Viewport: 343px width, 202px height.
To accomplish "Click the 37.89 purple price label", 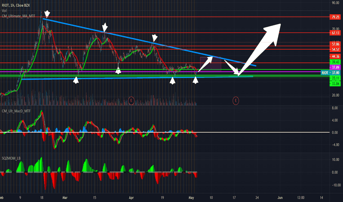I will pyautogui.click(x=335, y=67).
